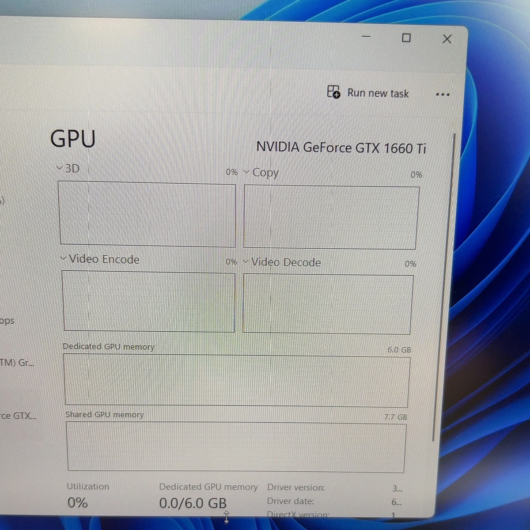Click the Shared GPU memory graph
The height and width of the screenshot is (530, 530).
pyautogui.click(x=236, y=447)
